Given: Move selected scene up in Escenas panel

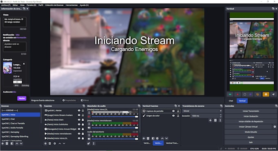Looking at the screenshot, I should pos(17,144).
